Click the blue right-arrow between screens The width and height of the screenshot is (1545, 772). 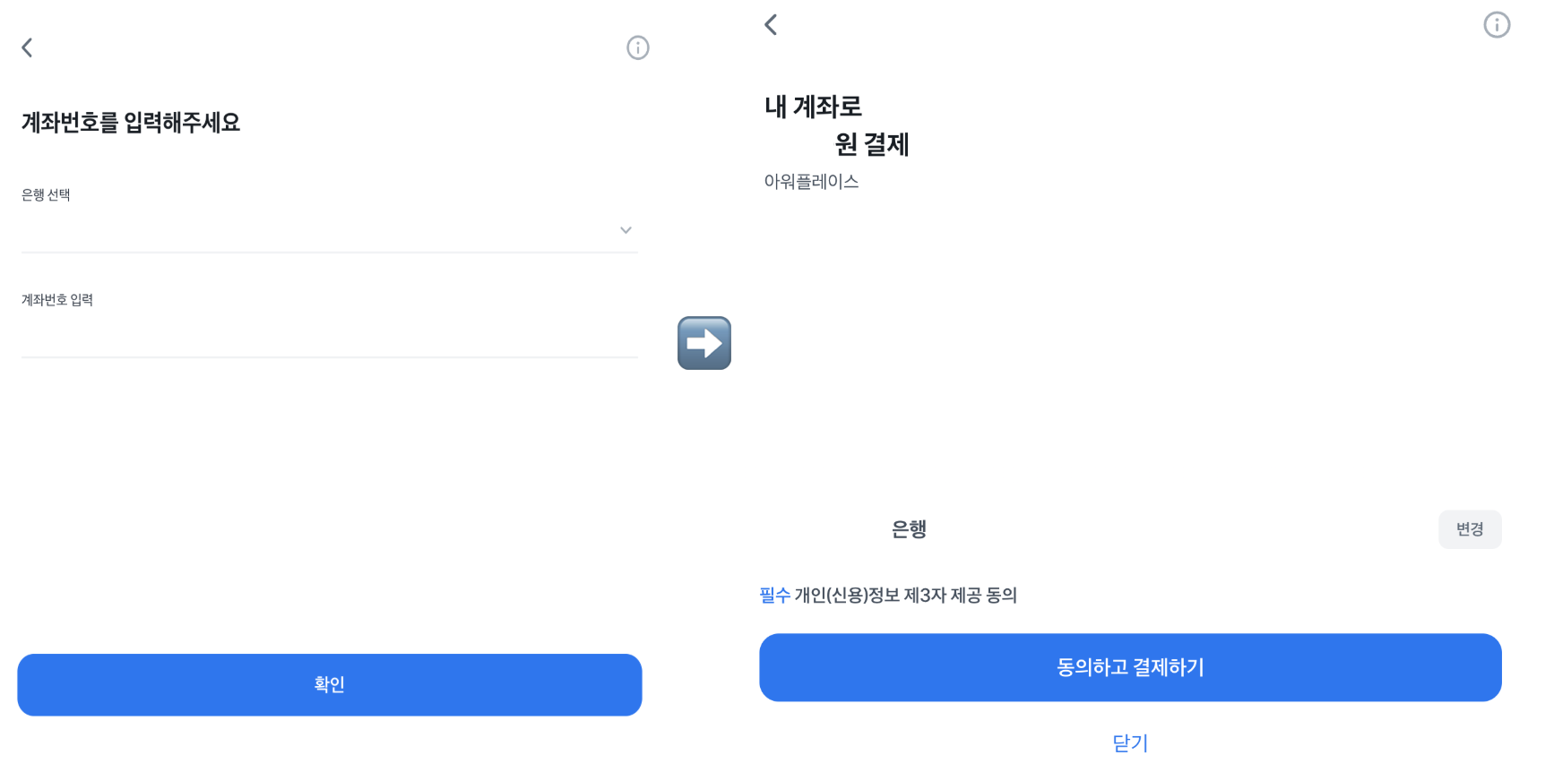pyautogui.click(x=704, y=343)
